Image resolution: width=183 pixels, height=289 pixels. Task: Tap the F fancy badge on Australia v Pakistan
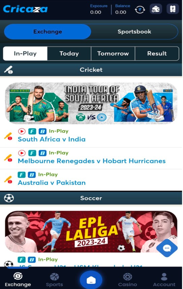coord(22,175)
